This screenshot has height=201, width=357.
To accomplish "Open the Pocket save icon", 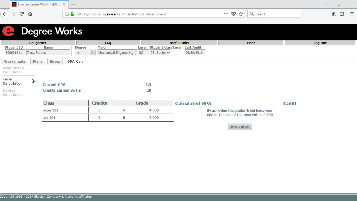I will 234,14.
